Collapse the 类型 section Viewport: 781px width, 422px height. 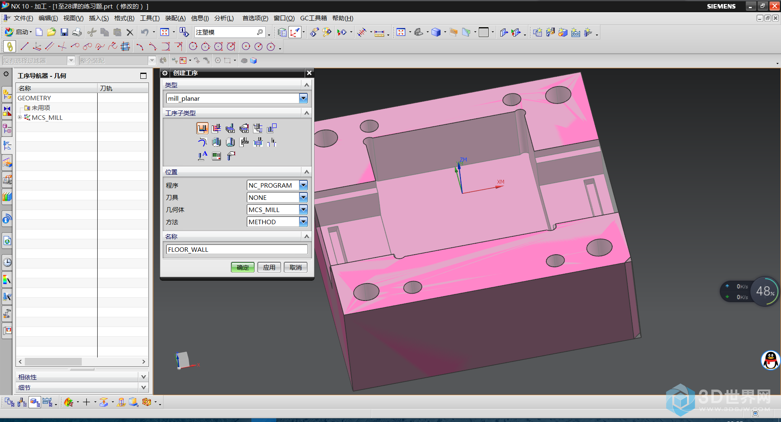(307, 85)
